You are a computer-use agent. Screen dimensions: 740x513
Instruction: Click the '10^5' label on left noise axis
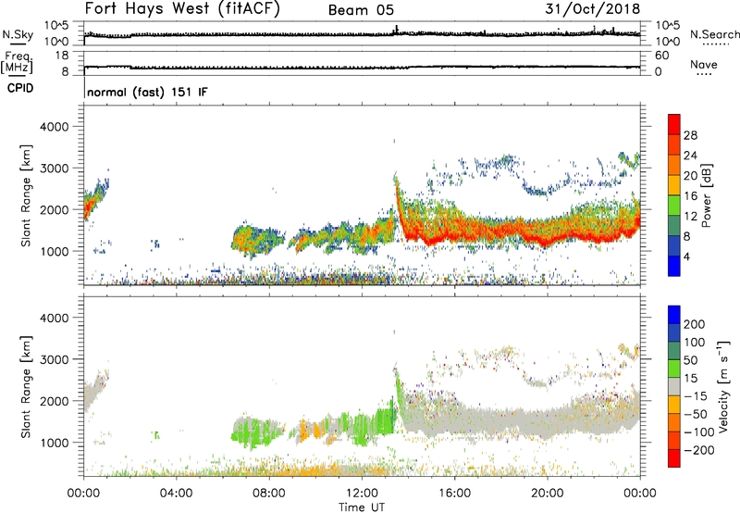56,26
